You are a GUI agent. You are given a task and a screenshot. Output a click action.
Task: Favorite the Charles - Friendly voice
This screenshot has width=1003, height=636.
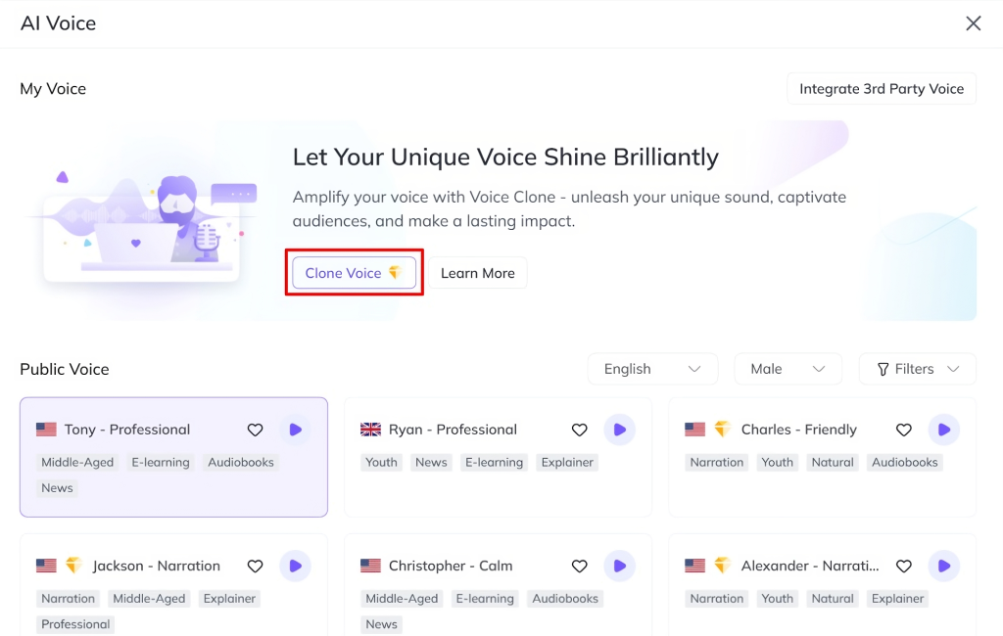pyautogui.click(x=903, y=430)
